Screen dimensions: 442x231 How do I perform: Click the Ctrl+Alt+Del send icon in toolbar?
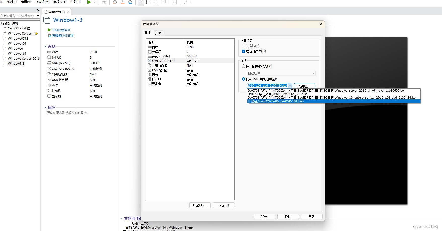[x=104, y=2]
